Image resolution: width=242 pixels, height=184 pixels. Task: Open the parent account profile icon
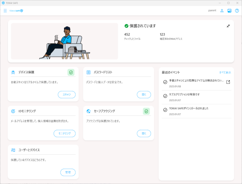pyautogui.click(x=222, y=11)
